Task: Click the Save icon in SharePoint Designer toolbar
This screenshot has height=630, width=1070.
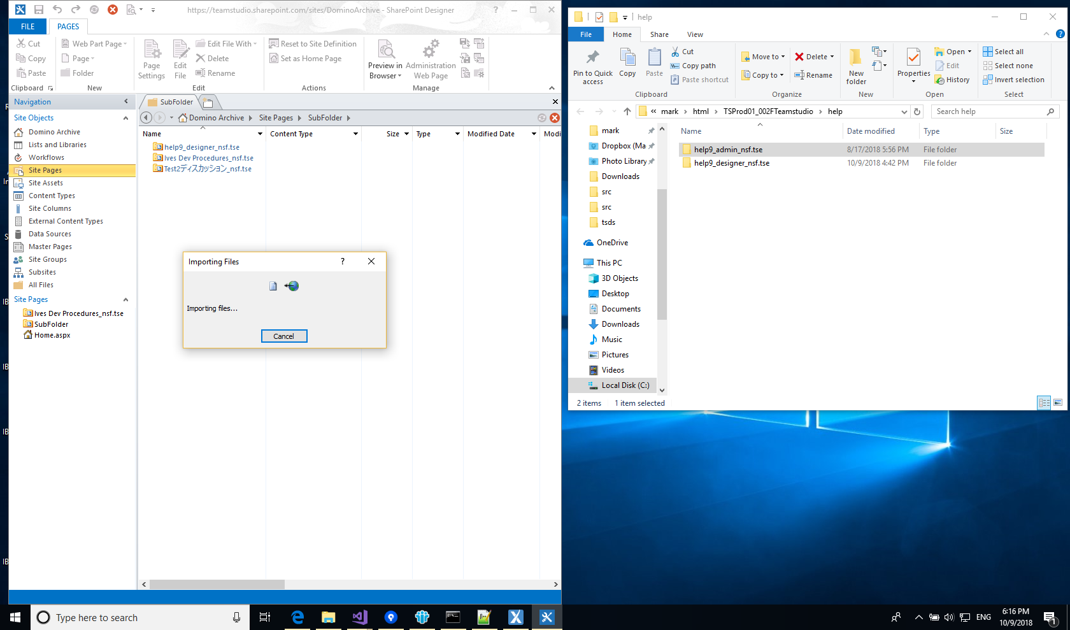Action: (39, 10)
